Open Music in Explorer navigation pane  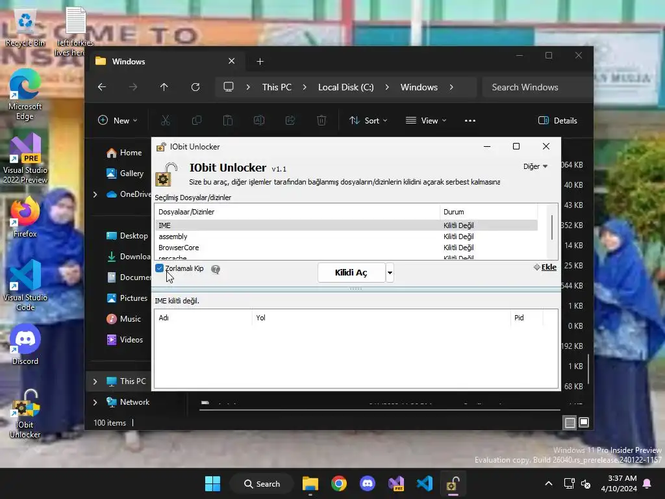124,319
